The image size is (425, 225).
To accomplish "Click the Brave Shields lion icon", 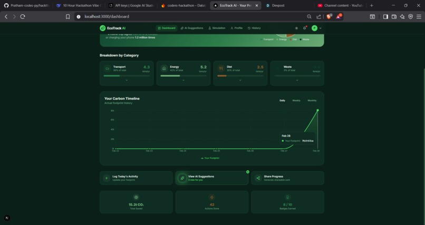I will [x=329, y=16].
